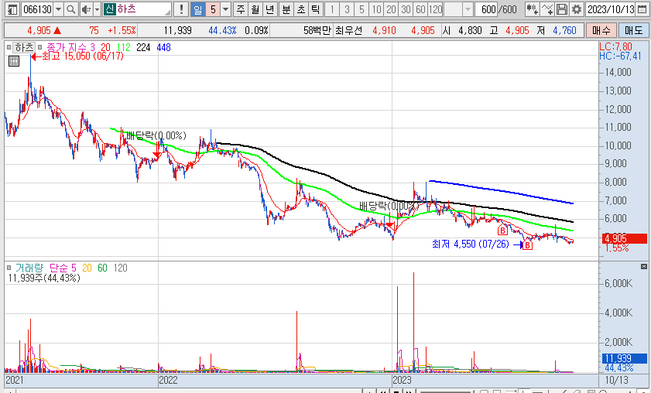
Task: Click the blue 11,939 volume tag on axis
Action: point(624,358)
